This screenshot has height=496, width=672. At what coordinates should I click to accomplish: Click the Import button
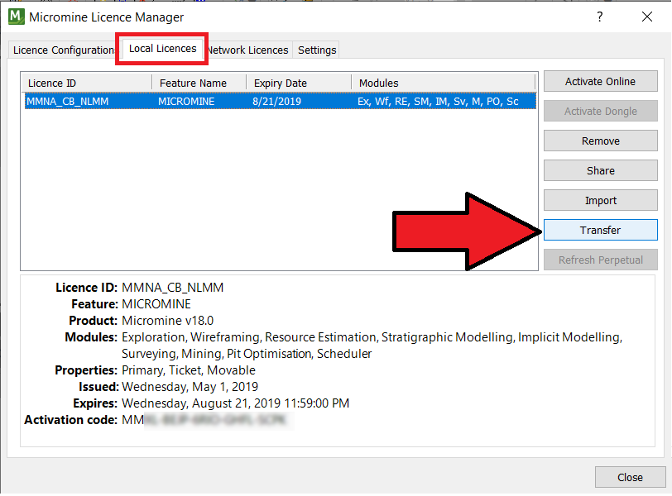(x=601, y=200)
